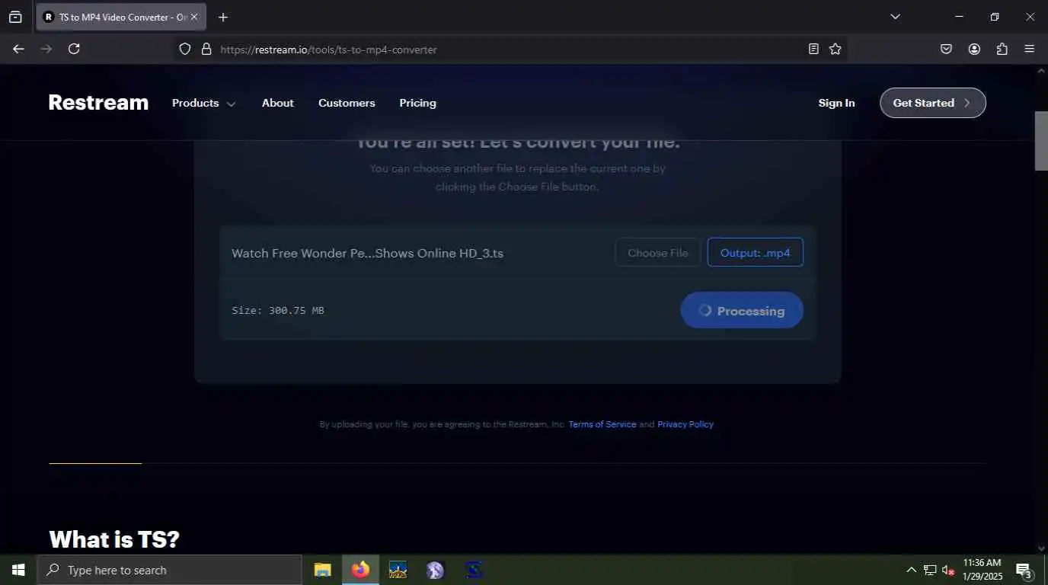
Task: Click the Sign In link
Action: pos(836,103)
